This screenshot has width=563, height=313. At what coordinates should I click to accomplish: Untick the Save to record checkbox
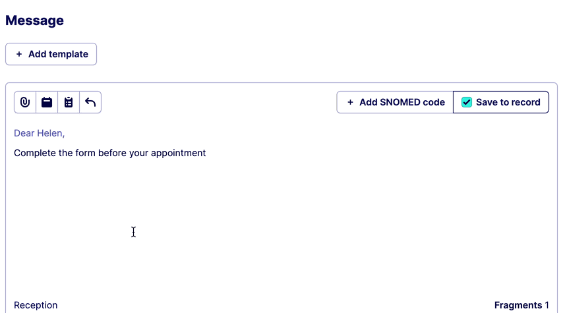coord(467,102)
